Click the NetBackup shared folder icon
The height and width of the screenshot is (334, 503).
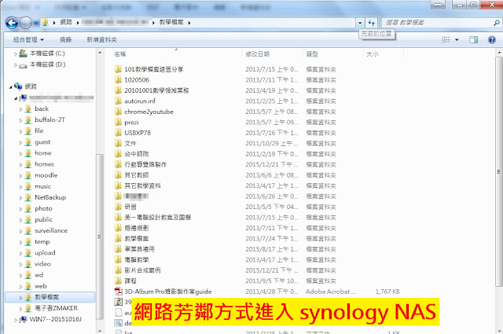[28, 197]
